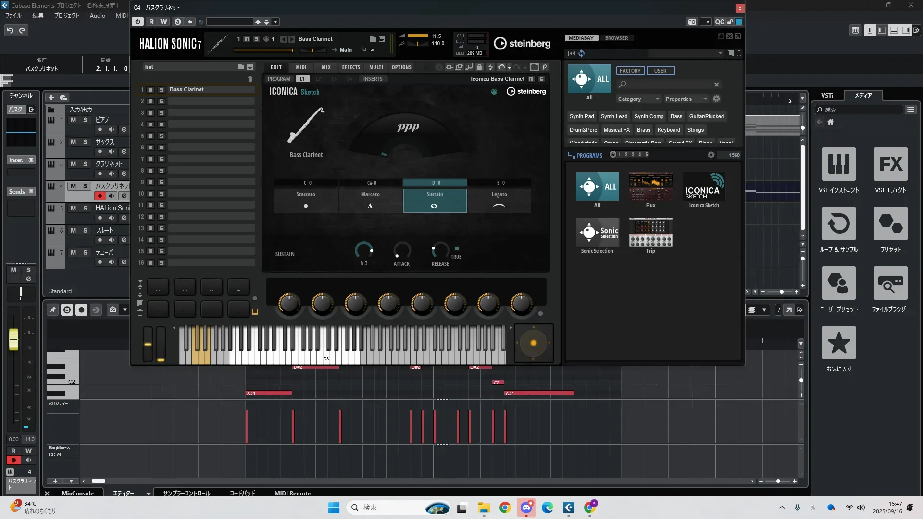923x519 pixels.
Task: Select the Iconica Sketch program thumbnail
Action: click(x=704, y=186)
